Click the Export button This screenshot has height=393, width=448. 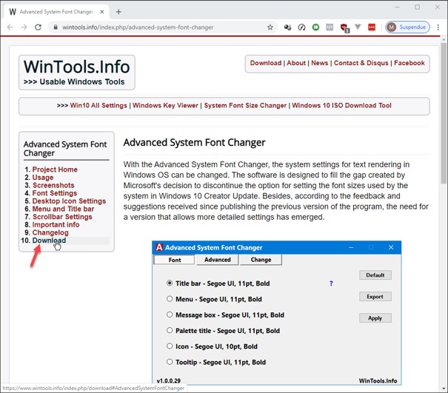click(x=375, y=297)
